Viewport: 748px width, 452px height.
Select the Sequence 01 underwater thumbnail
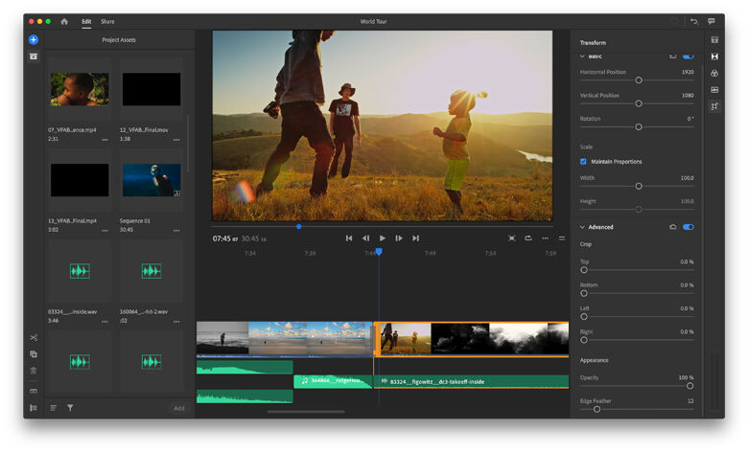pos(152,180)
